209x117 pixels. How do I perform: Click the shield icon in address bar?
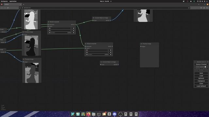[20, 8]
